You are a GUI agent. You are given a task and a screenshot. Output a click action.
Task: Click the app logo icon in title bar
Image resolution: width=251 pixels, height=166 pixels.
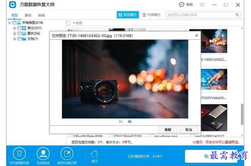13,4
